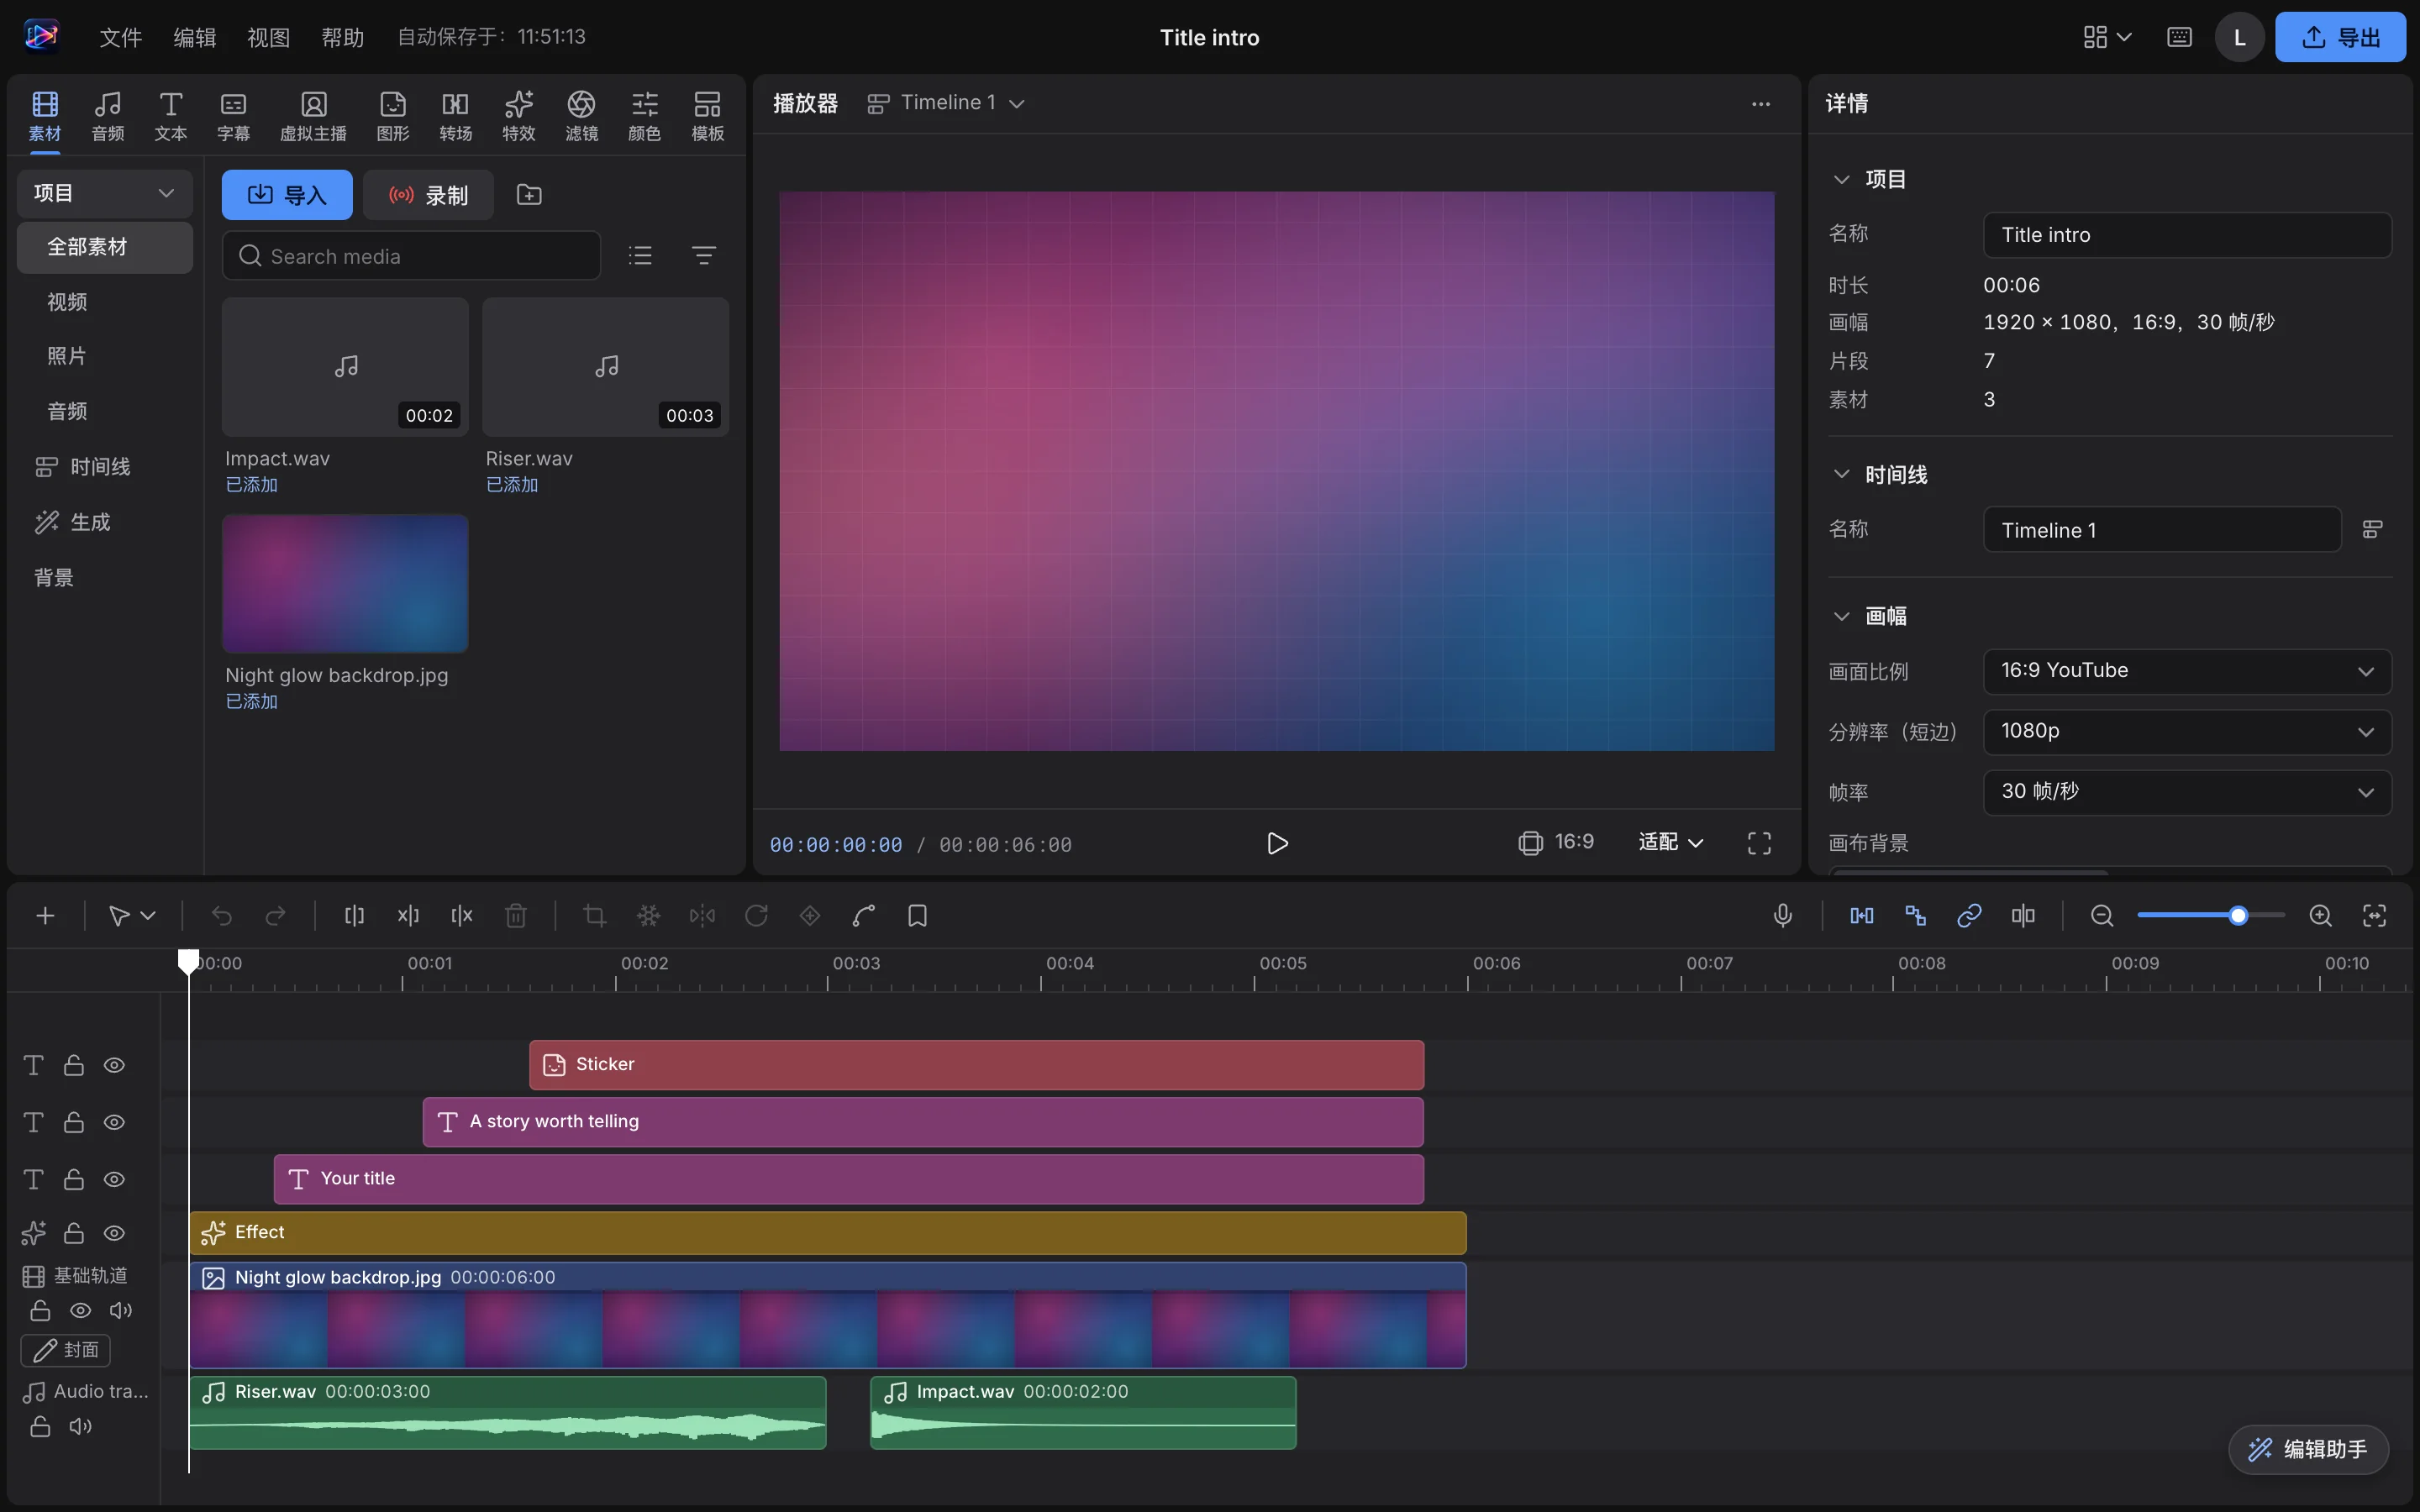
Task: Open the 特效 effects panel
Action: 518,115
